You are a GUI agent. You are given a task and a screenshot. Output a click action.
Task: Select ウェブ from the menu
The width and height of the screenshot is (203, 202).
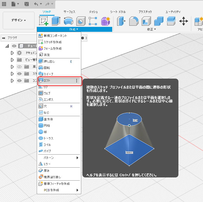[x=59, y=93]
